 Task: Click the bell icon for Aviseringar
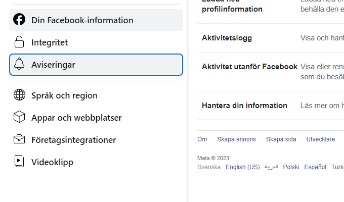tap(19, 64)
